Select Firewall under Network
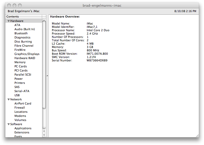 point(20,108)
